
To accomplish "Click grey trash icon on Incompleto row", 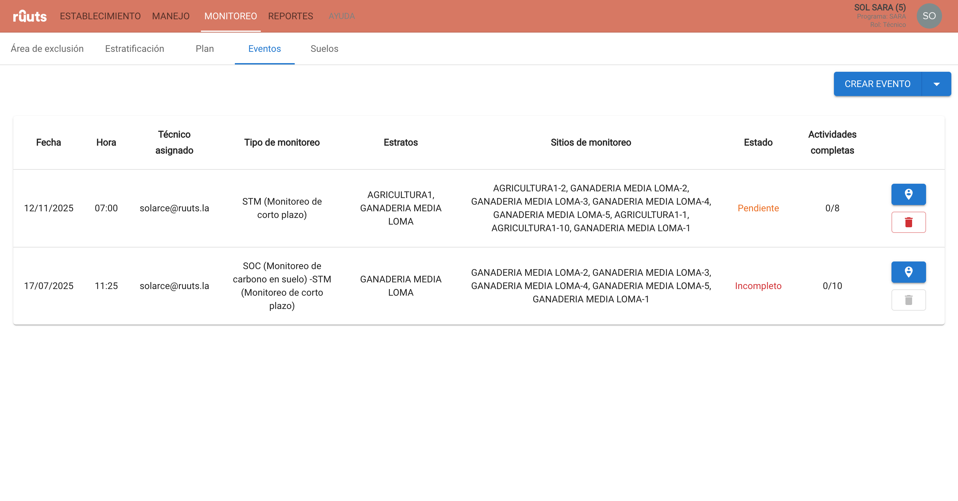I will tap(908, 300).
